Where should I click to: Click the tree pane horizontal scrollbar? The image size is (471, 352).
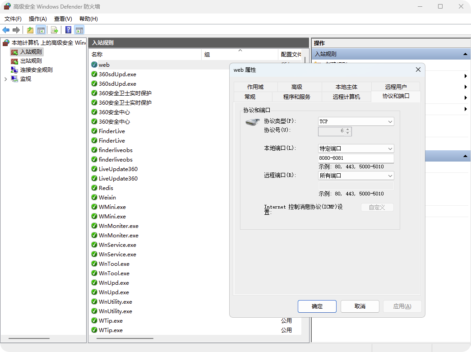pyautogui.click(x=29, y=338)
